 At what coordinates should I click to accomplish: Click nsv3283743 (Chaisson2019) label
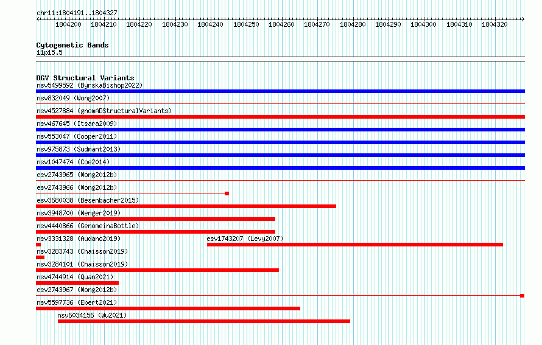pyautogui.click(x=82, y=251)
